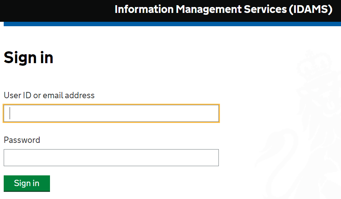Screen dimensions: 341x199
Task: Open the Information Management Services (IDAMS) header title
Action: coord(223,10)
